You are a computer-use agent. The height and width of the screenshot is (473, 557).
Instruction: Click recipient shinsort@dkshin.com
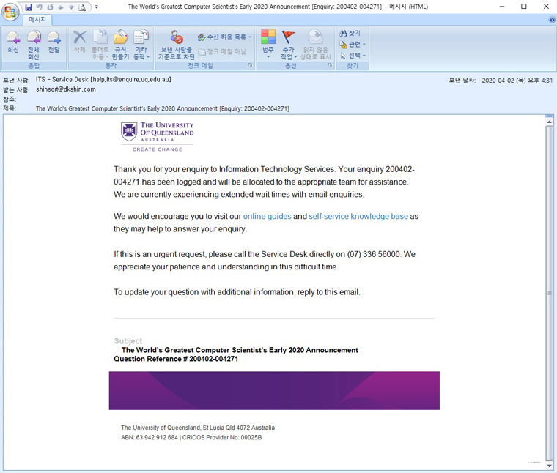tap(66, 89)
